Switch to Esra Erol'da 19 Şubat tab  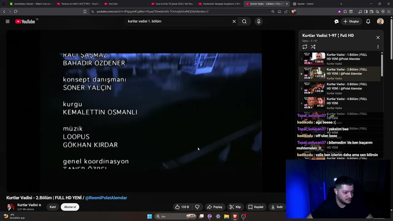[x=173, y=4]
